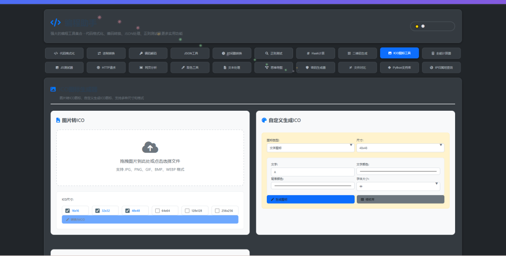The image size is (506, 256).
Task: Open the Hash计算 tool
Action: point(315,53)
